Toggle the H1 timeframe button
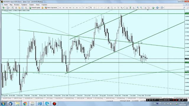189x106 pixels. [74, 8]
